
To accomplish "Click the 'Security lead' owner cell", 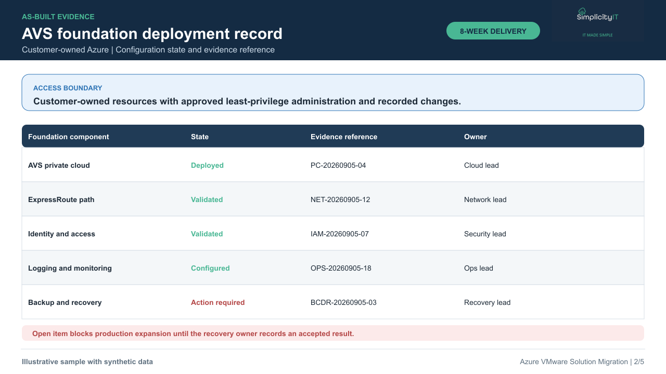I will 485,234.
